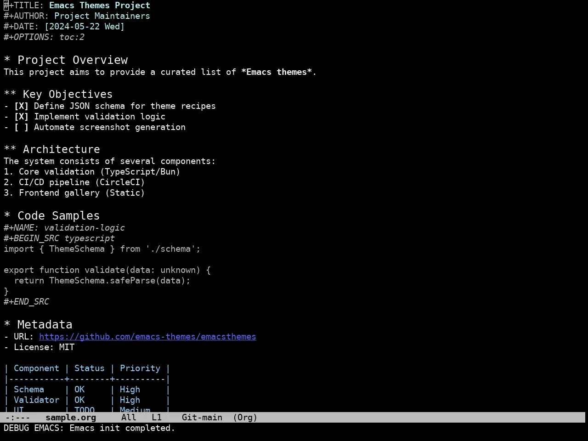Click the echo area 'Emacs init completed' message

point(90,428)
